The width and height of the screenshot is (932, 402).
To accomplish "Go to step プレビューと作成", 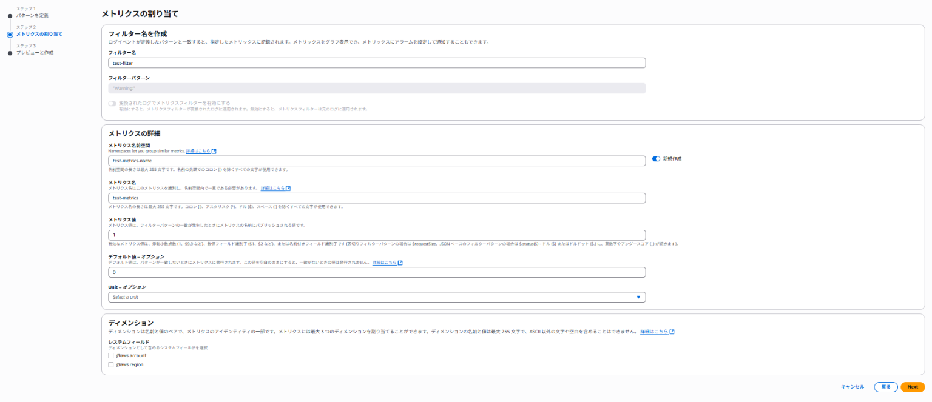I will click(x=35, y=53).
